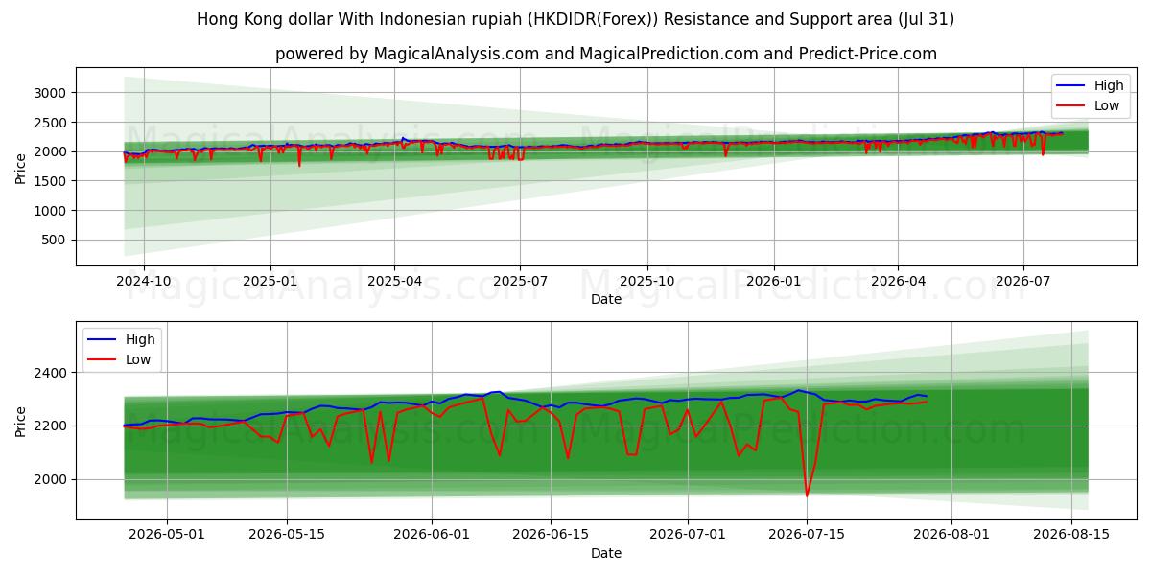Screen dimensions: 1151x575
Task: Click the 2025-10 tick label
Action: click(646, 281)
